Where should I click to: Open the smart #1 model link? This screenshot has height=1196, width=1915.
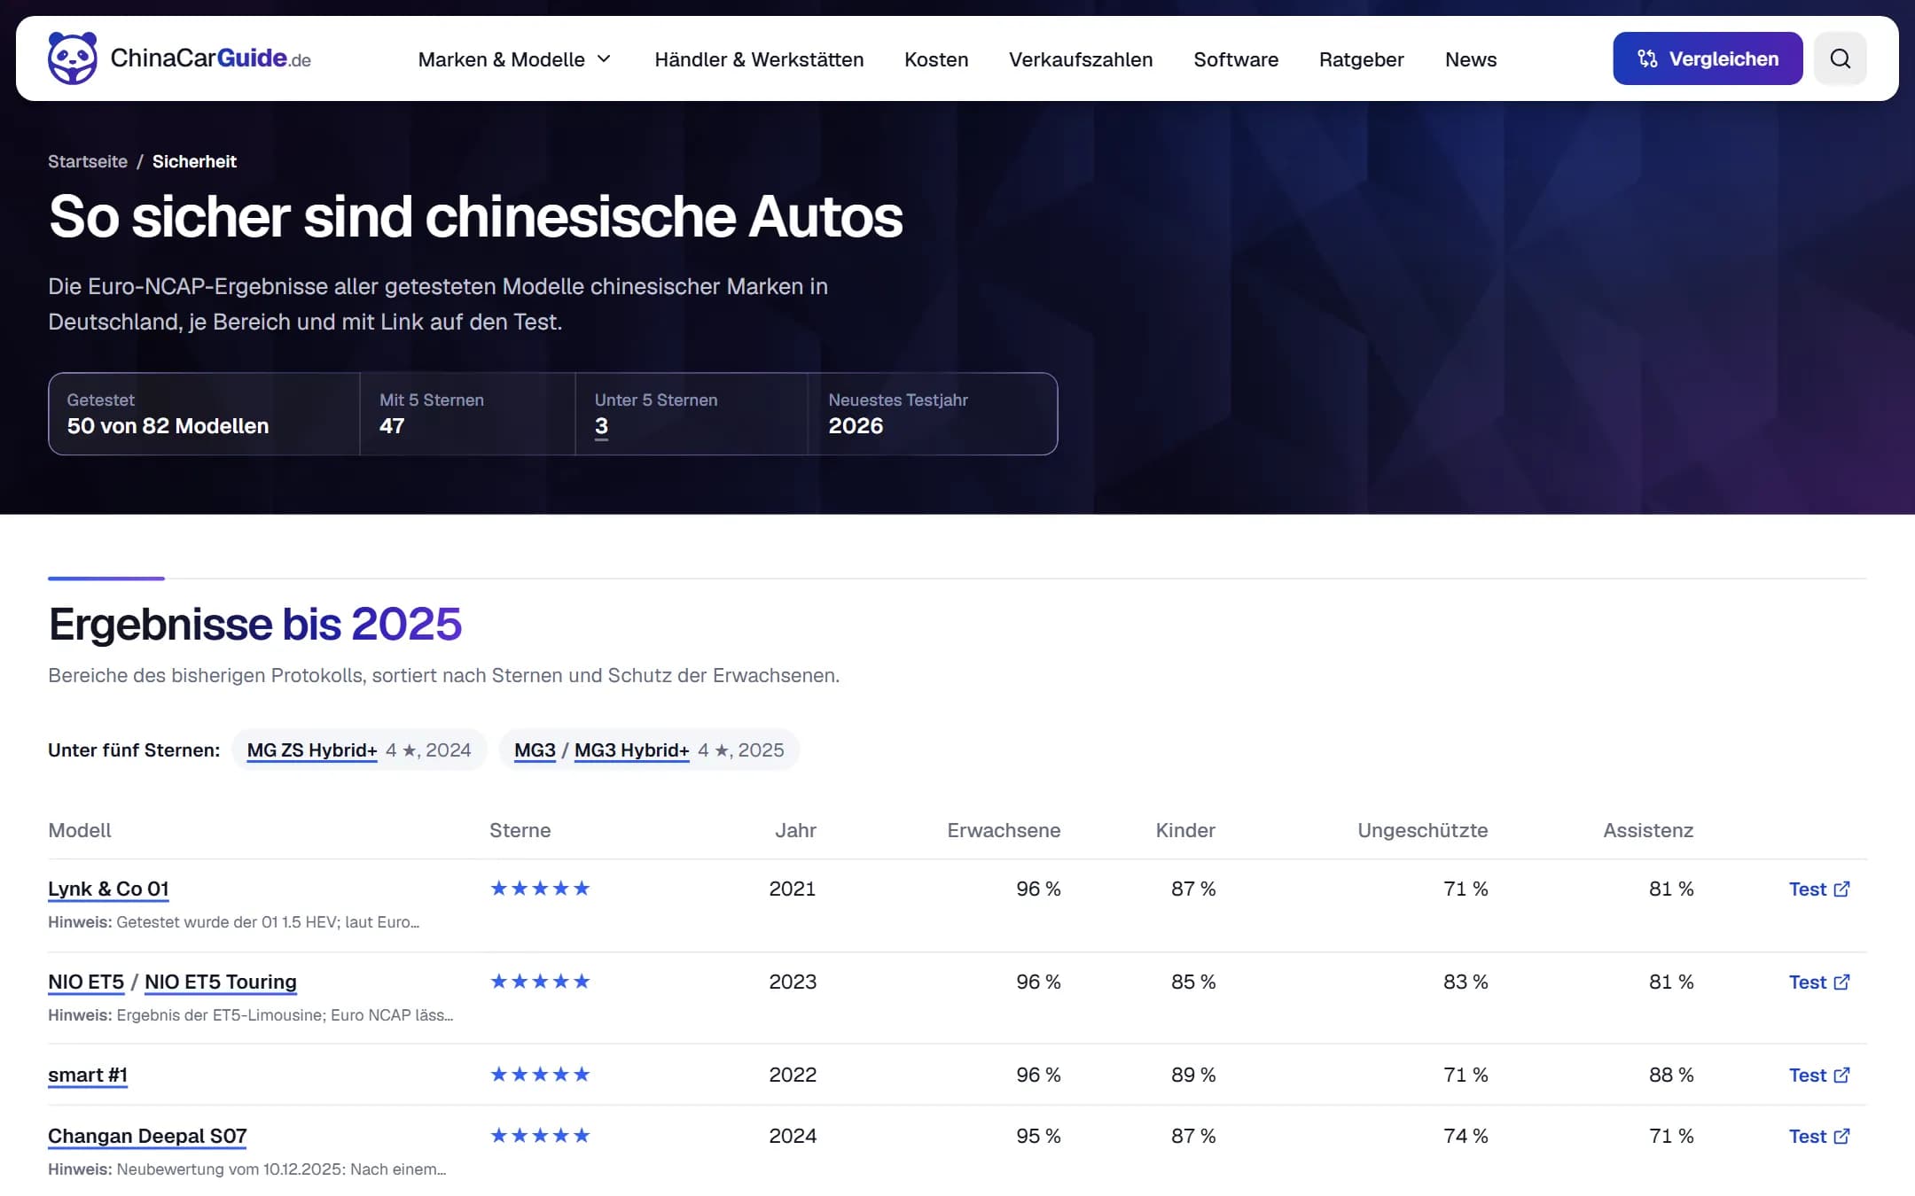[x=88, y=1075]
